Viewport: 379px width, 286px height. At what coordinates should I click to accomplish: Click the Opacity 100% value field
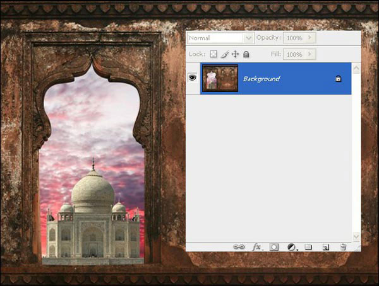pyautogui.click(x=294, y=38)
